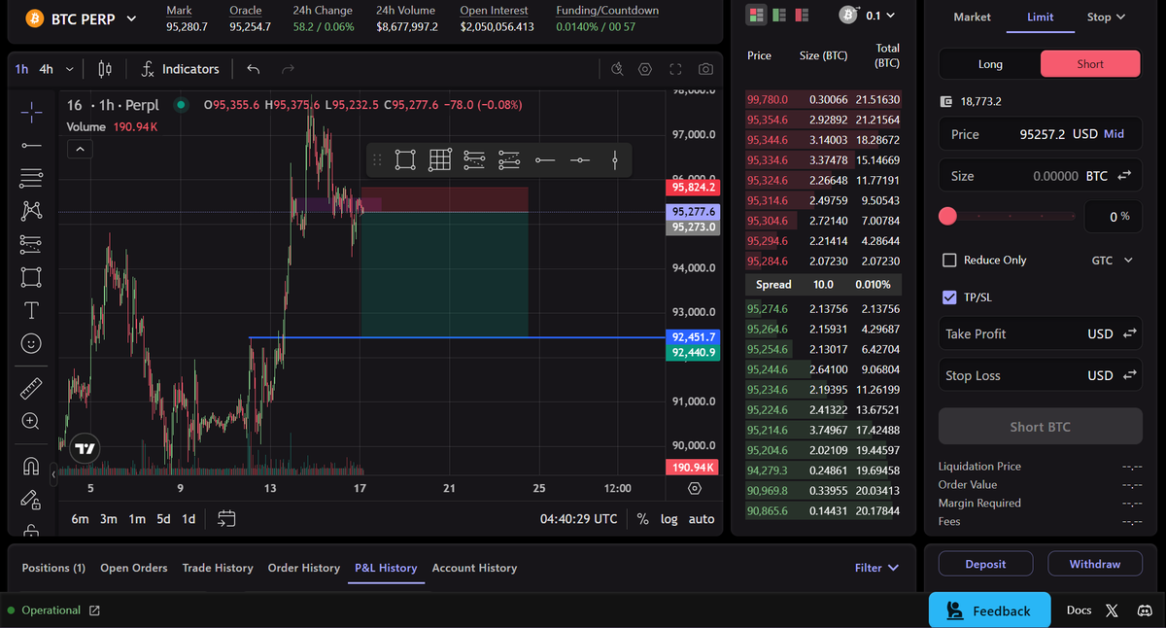Open the Discord community link
This screenshot has height=628, width=1166.
[x=1144, y=611]
